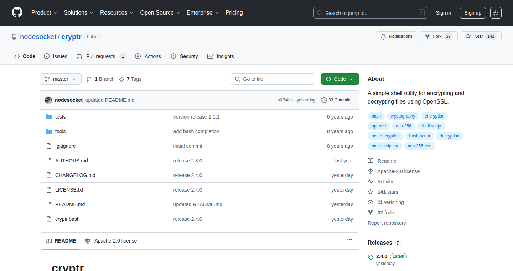Click the Search or jump to field

[370, 13]
